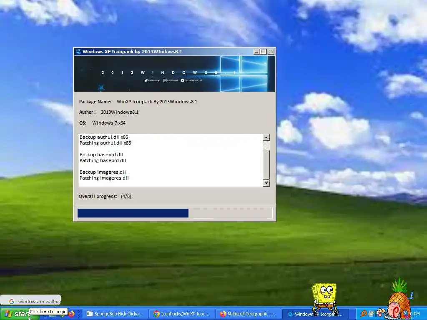Switch to SpongeBob Nick Clicka... taskbar window
Viewport: 427px width, 320px height.
point(115,314)
